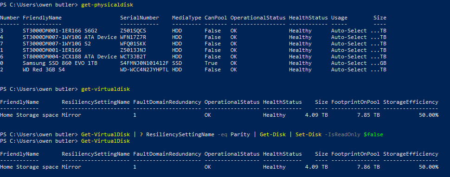Viewport: 450px width, 177px height.
Task: Click the Number column header
Action: pos(10,18)
